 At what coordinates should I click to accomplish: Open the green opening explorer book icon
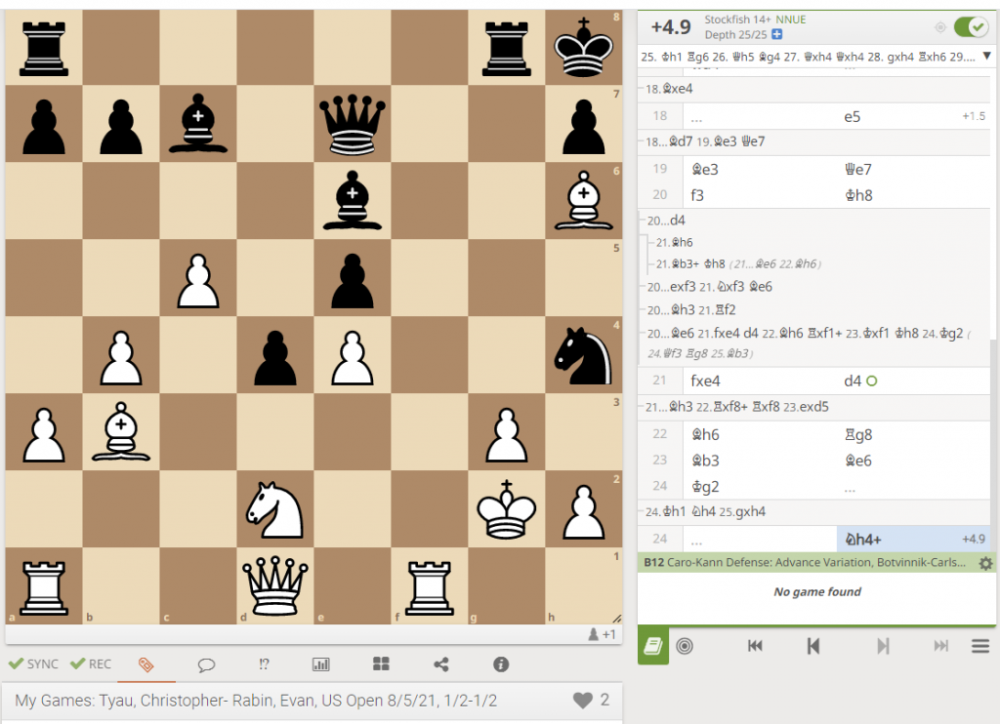point(653,645)
